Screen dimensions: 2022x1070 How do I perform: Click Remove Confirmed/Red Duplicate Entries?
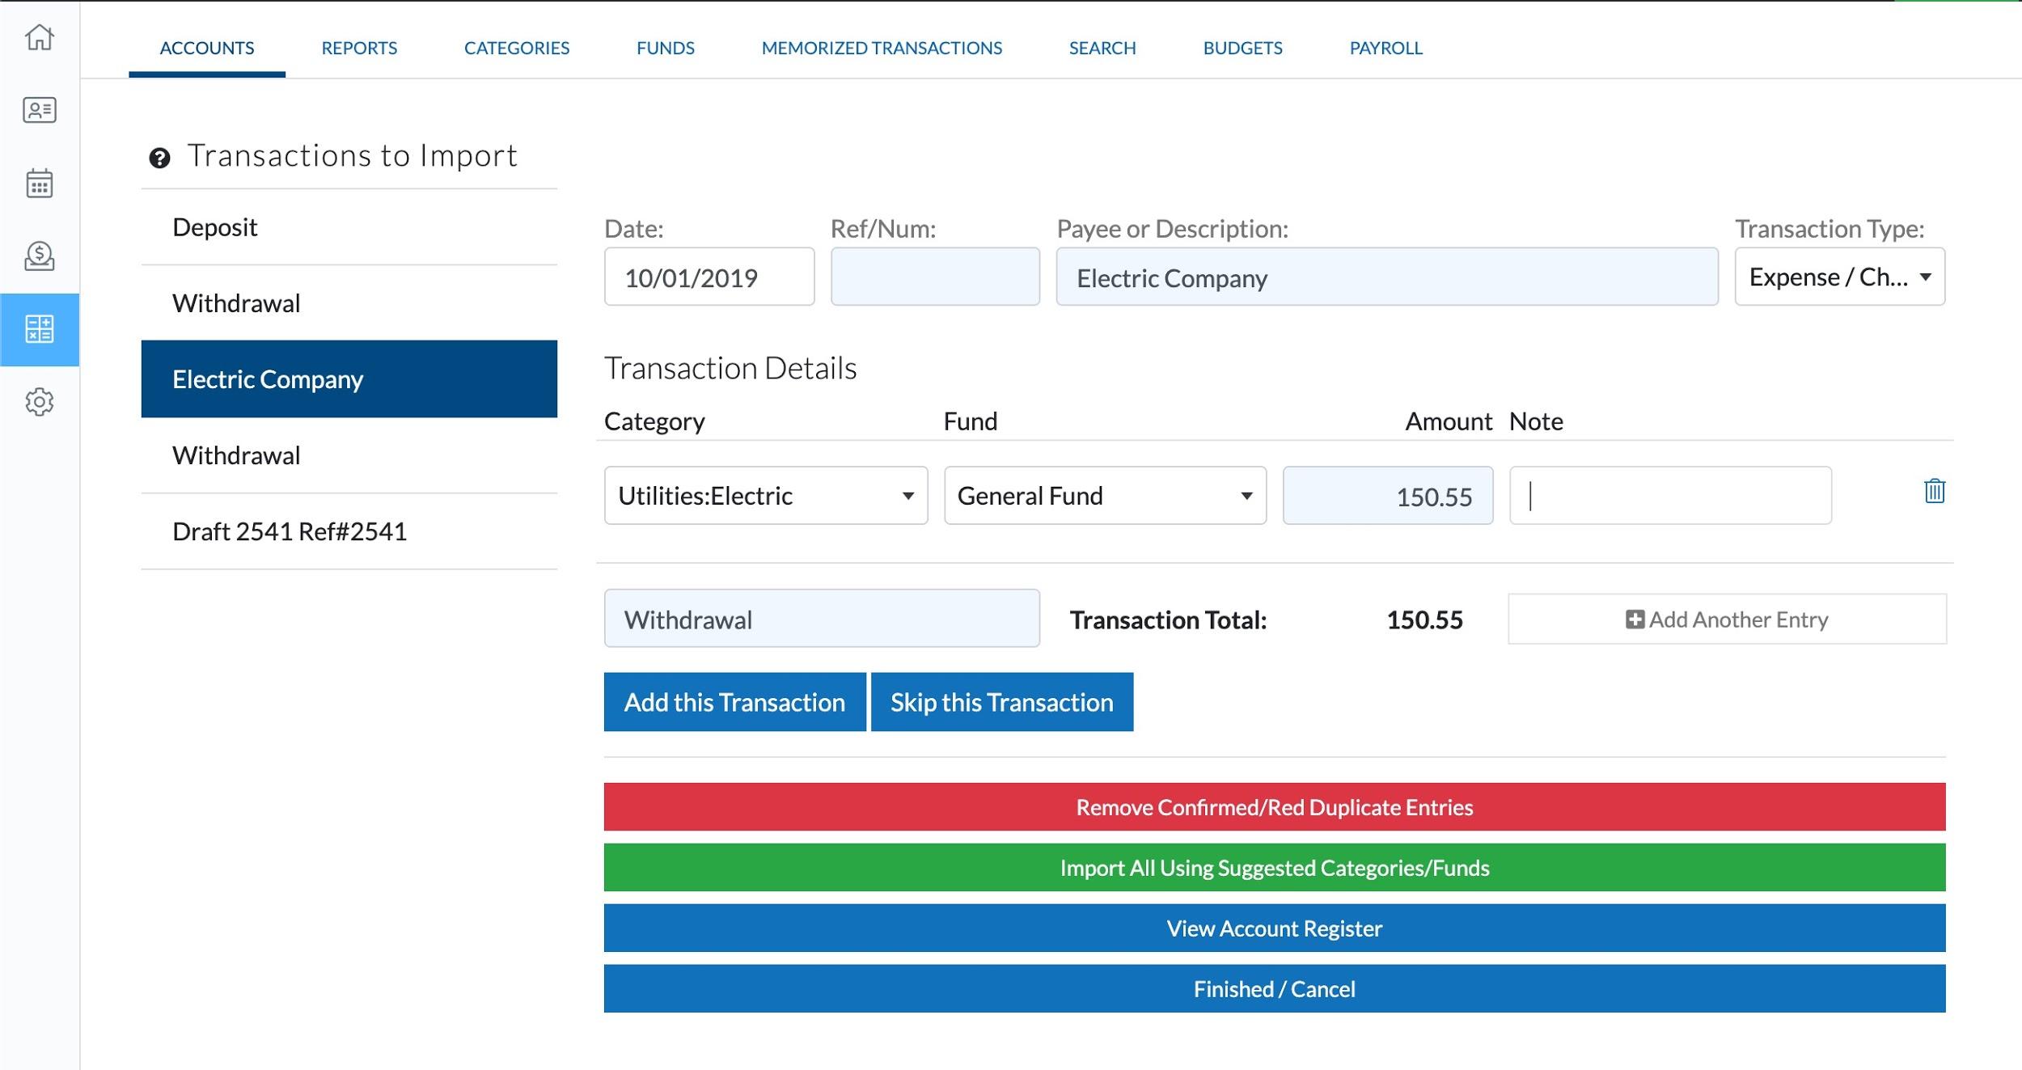(x=1275, y=806)
